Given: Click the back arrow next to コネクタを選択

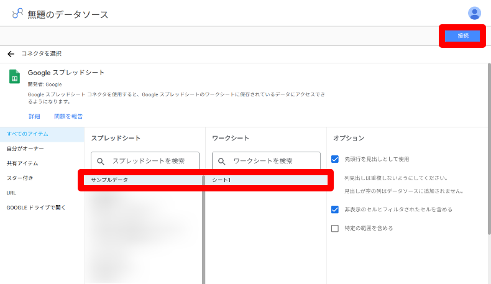Looking at the screenshot, I should coord(11,54).
